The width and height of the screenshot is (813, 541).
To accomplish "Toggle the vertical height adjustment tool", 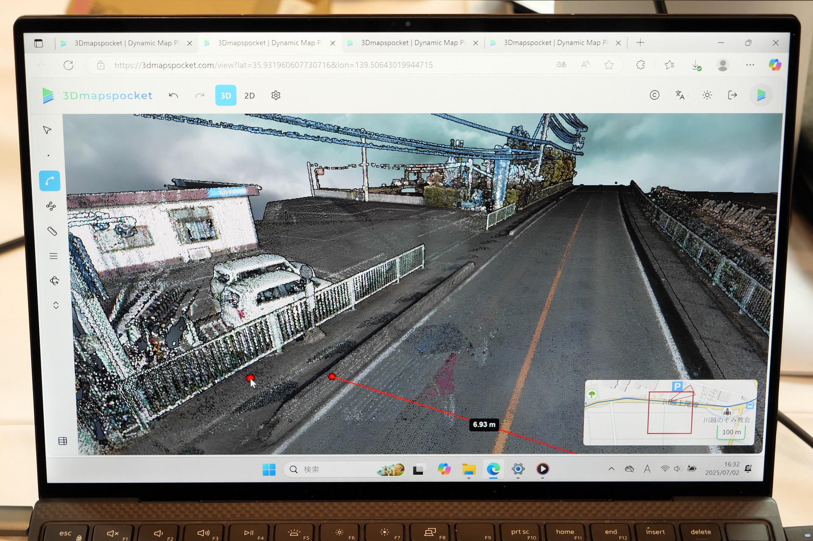I will click(x=55, y=305).
